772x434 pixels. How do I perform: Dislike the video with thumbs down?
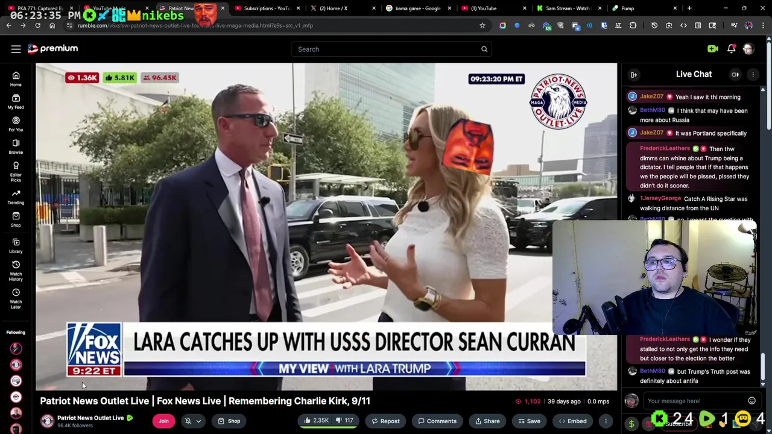(344, 421)
